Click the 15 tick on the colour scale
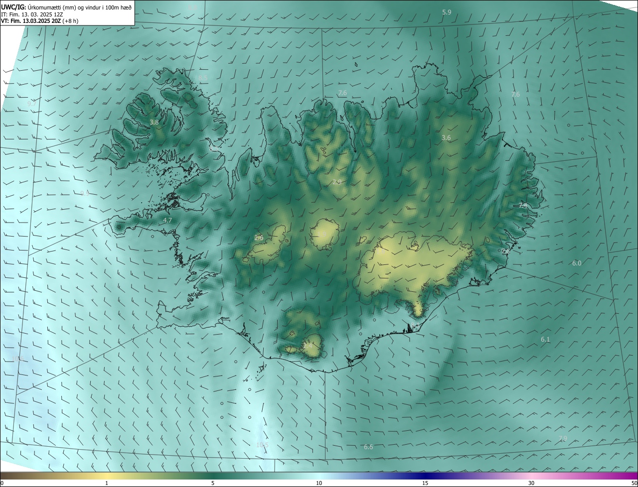The height and width of the screenshot is (487, 638). click(x=425, y=483)
